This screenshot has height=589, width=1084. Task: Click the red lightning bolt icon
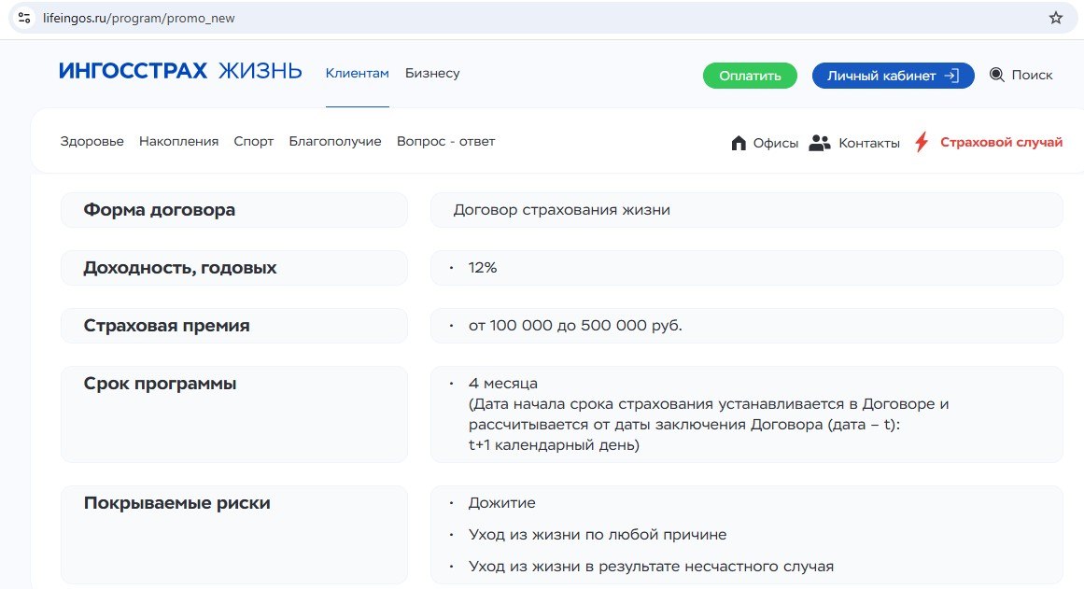click(921, 142)
